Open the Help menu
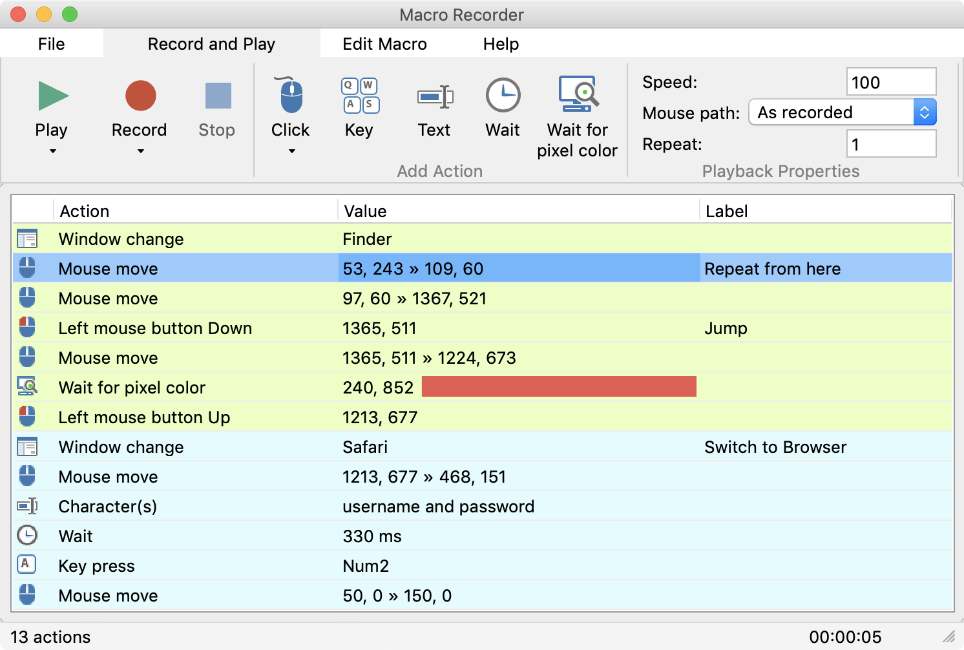The image size is (964, 650). (x=501, y=43)
